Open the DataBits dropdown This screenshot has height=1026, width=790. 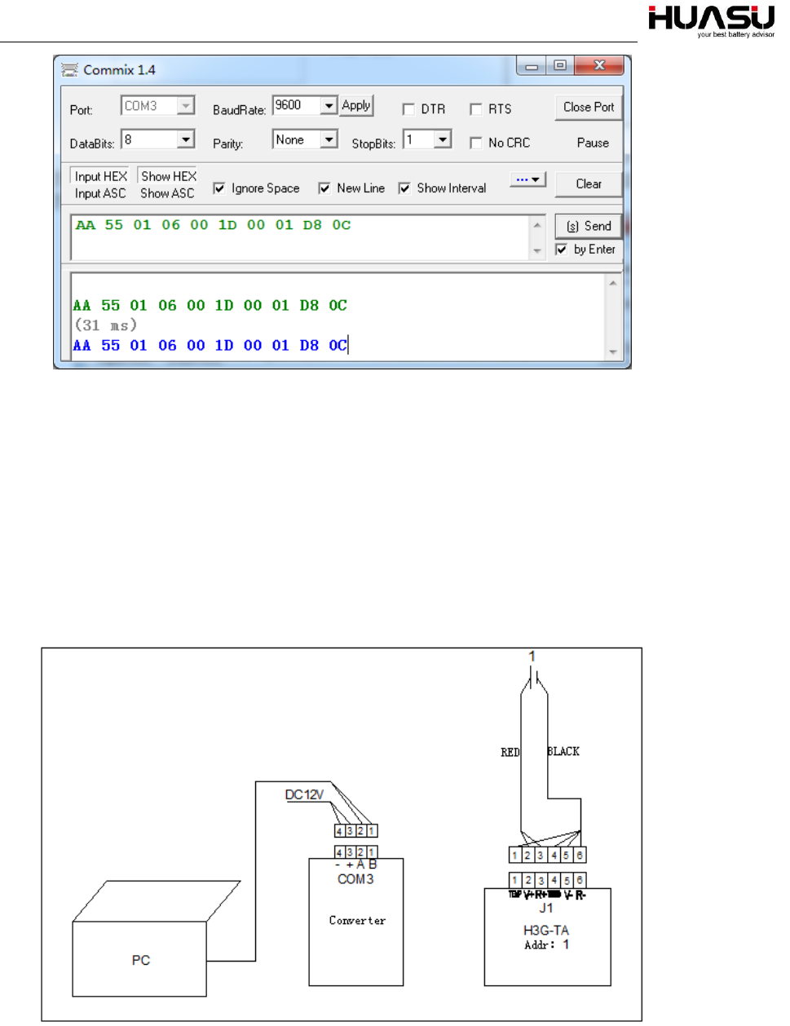[186, 139]
